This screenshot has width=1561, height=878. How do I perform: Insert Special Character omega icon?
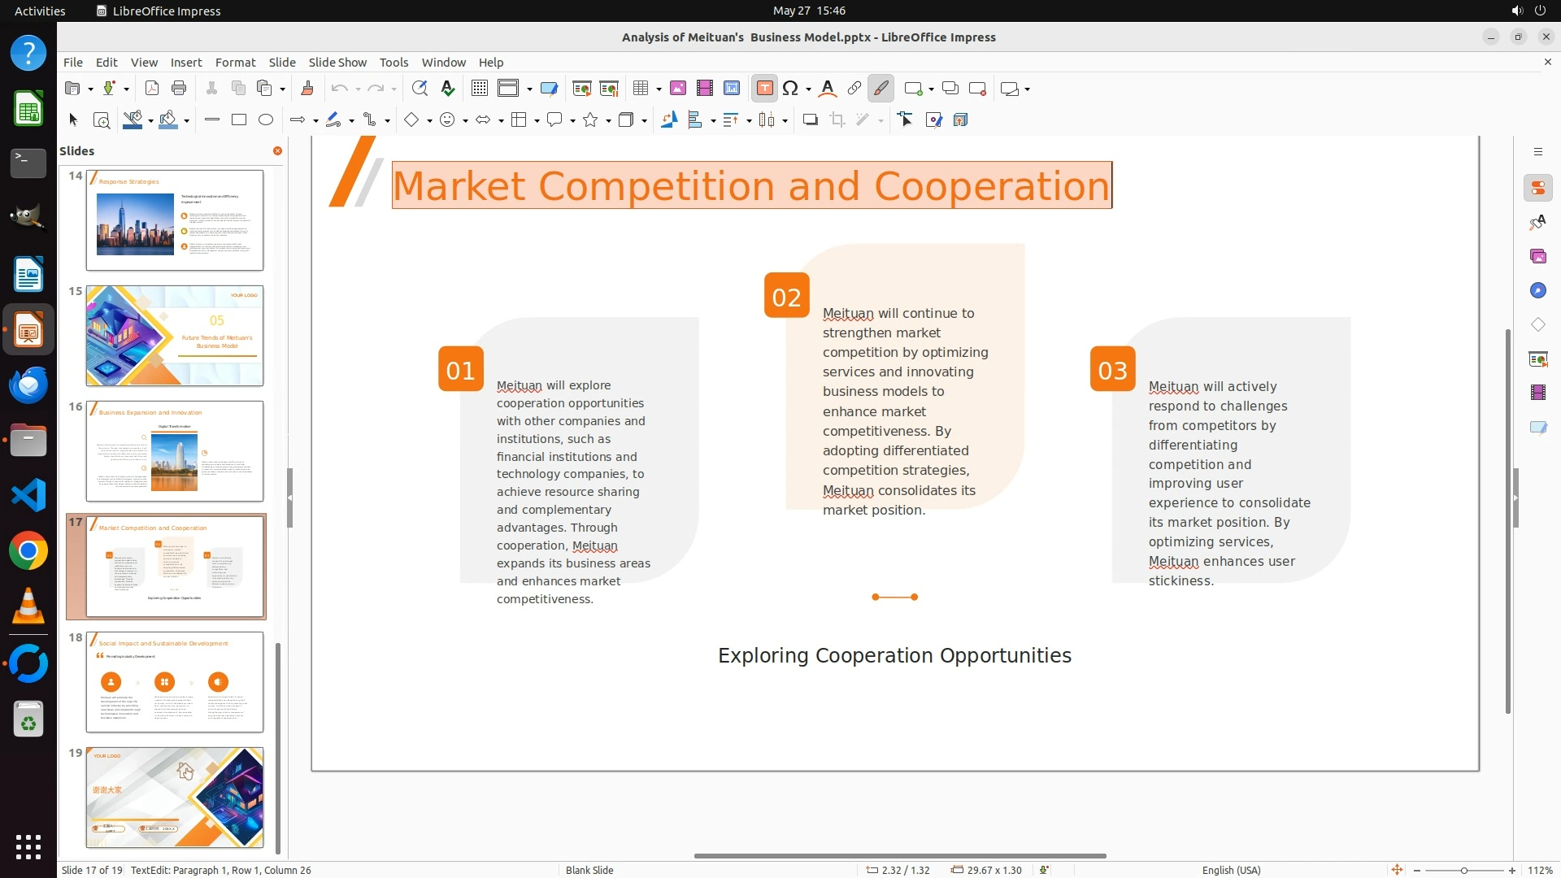pos(789,89)
